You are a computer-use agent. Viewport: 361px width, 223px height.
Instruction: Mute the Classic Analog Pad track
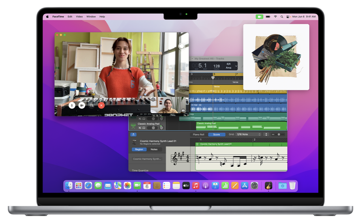(140, 128)
